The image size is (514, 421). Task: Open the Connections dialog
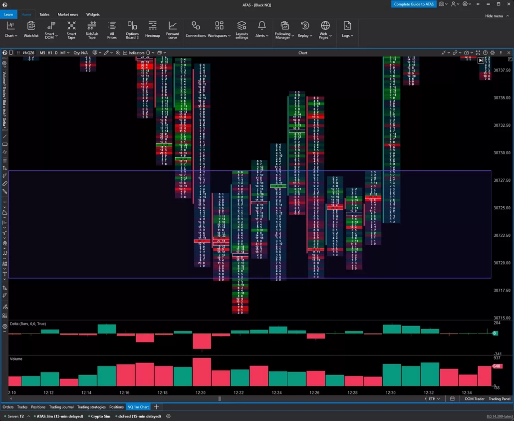[196, 29]
